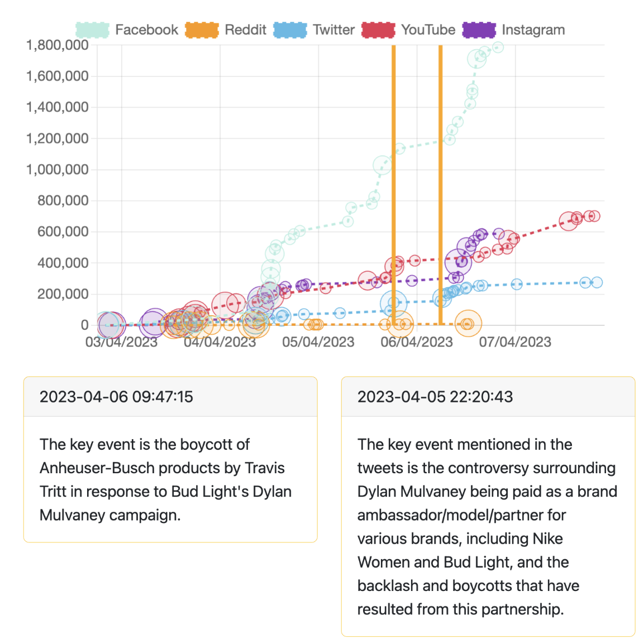Click the rightmost large Reddit bubble
The height and width of the screenshot is (644, 639).
[468, 323]
